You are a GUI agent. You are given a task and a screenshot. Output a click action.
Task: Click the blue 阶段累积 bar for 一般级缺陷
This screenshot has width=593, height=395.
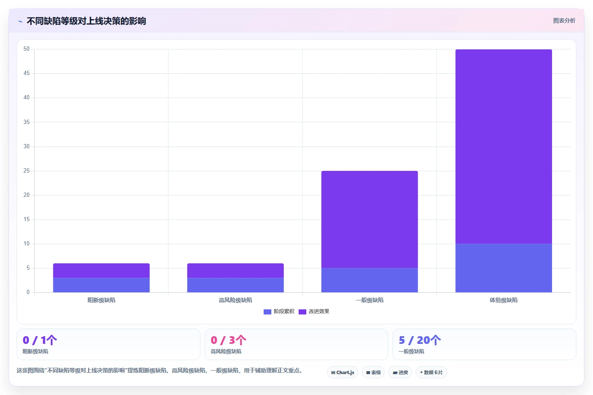pyautogui.click(x=369, y=280)
